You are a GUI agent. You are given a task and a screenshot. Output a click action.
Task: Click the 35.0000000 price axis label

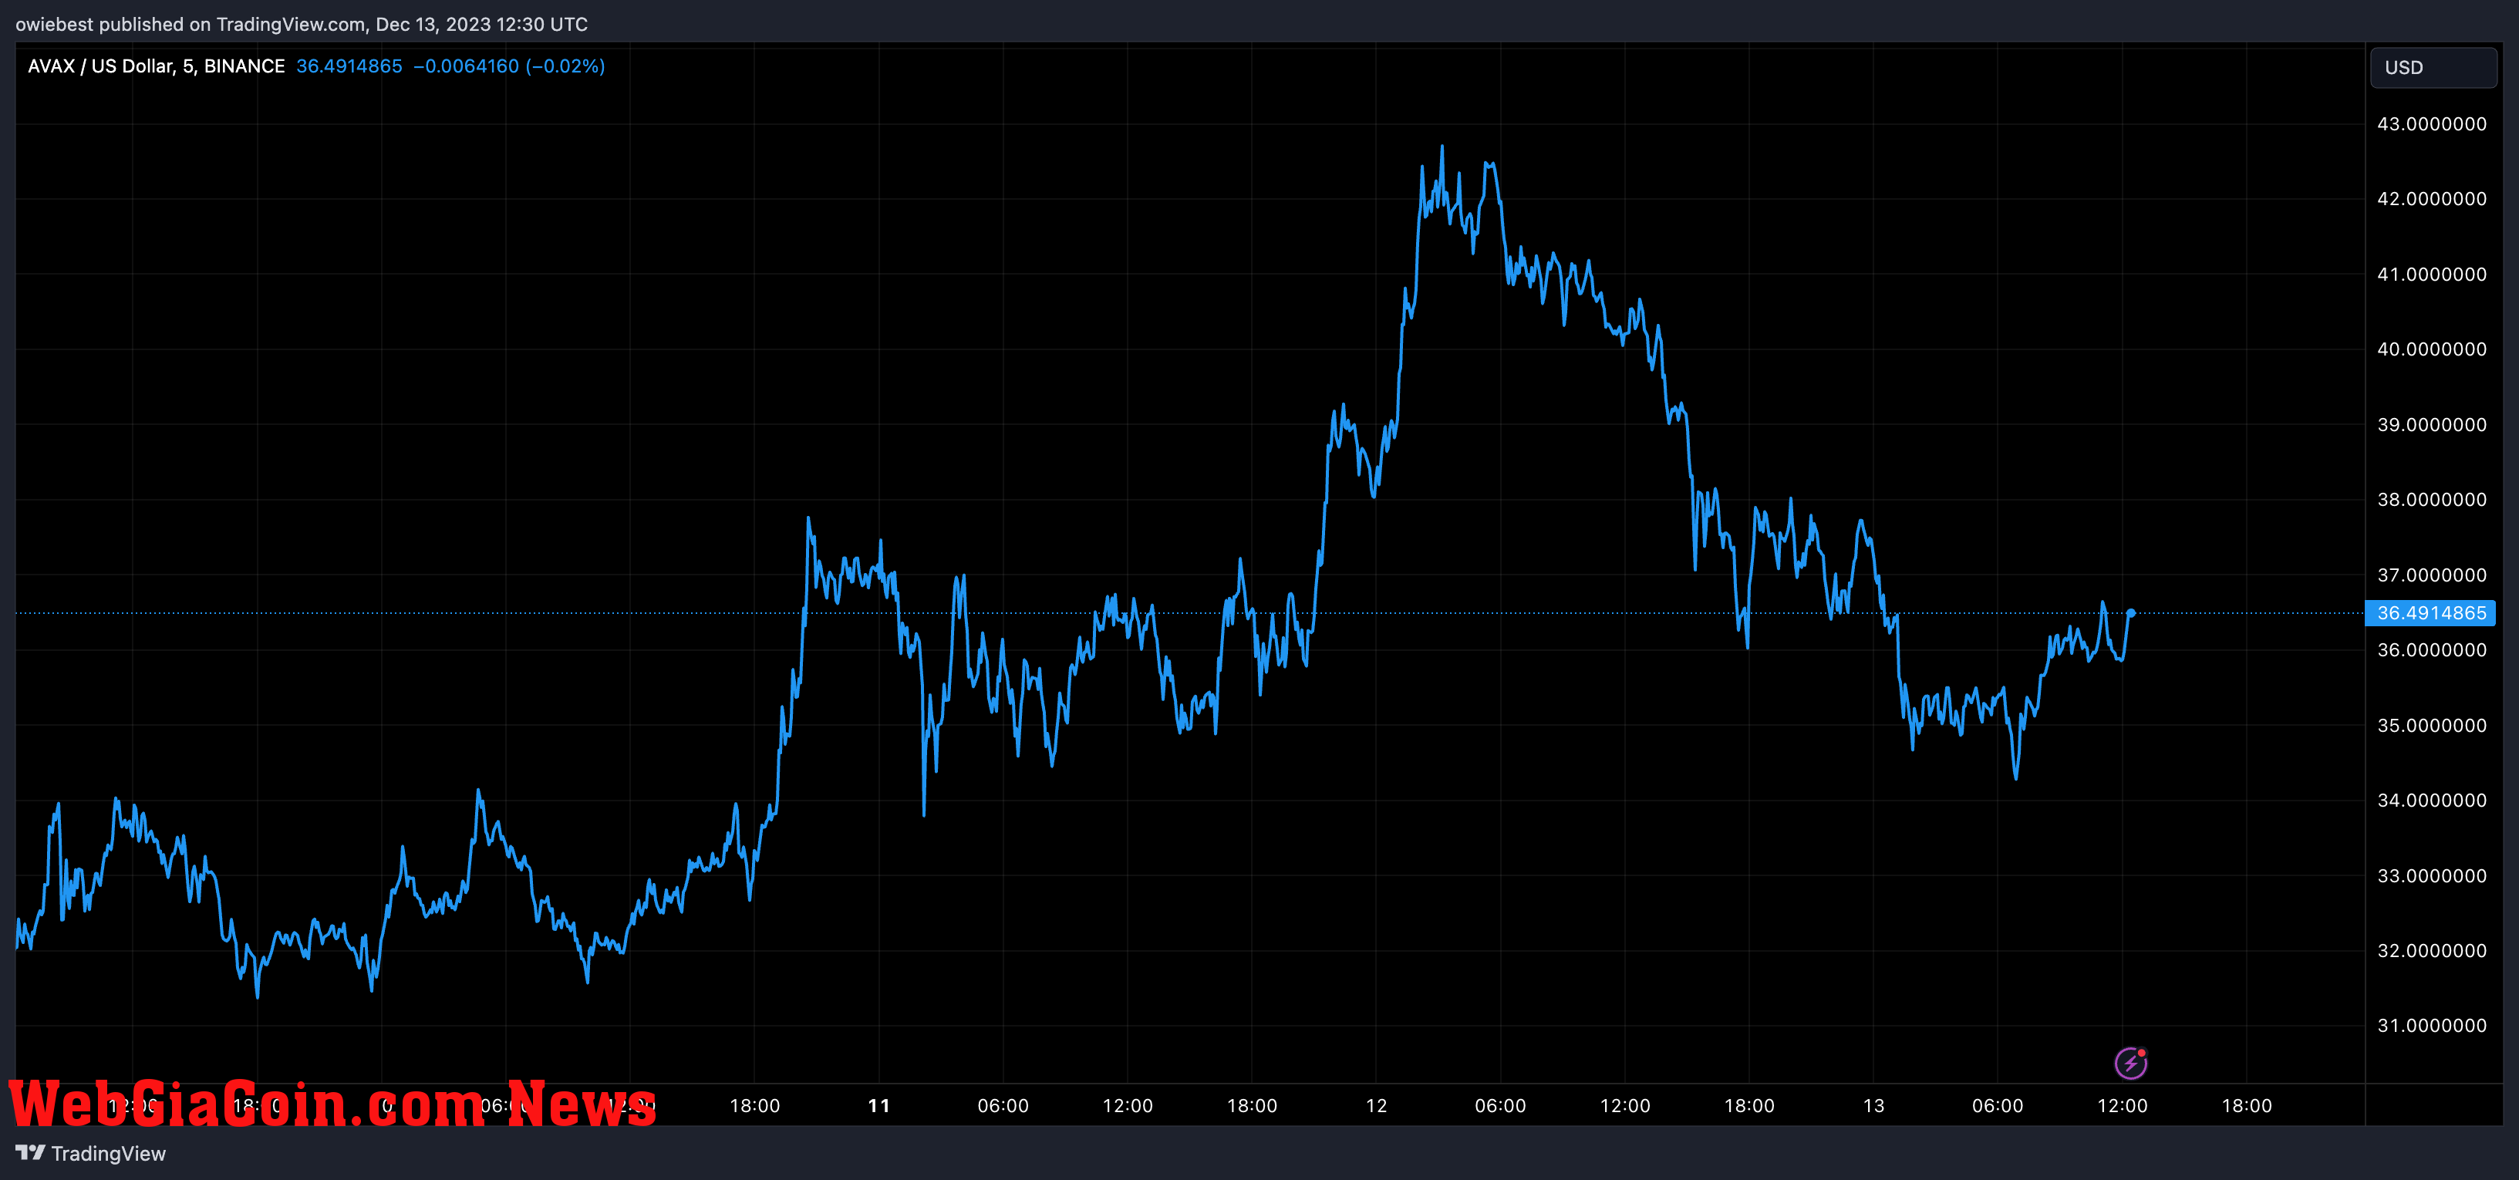[2431, 726]
